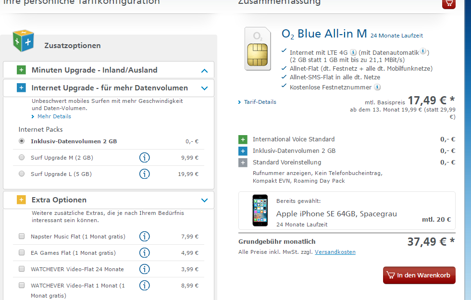
Task: Show info for WATCHEVER Video-Flat 1 Monat
Action: pyautogui.click(x=145, y=285)
